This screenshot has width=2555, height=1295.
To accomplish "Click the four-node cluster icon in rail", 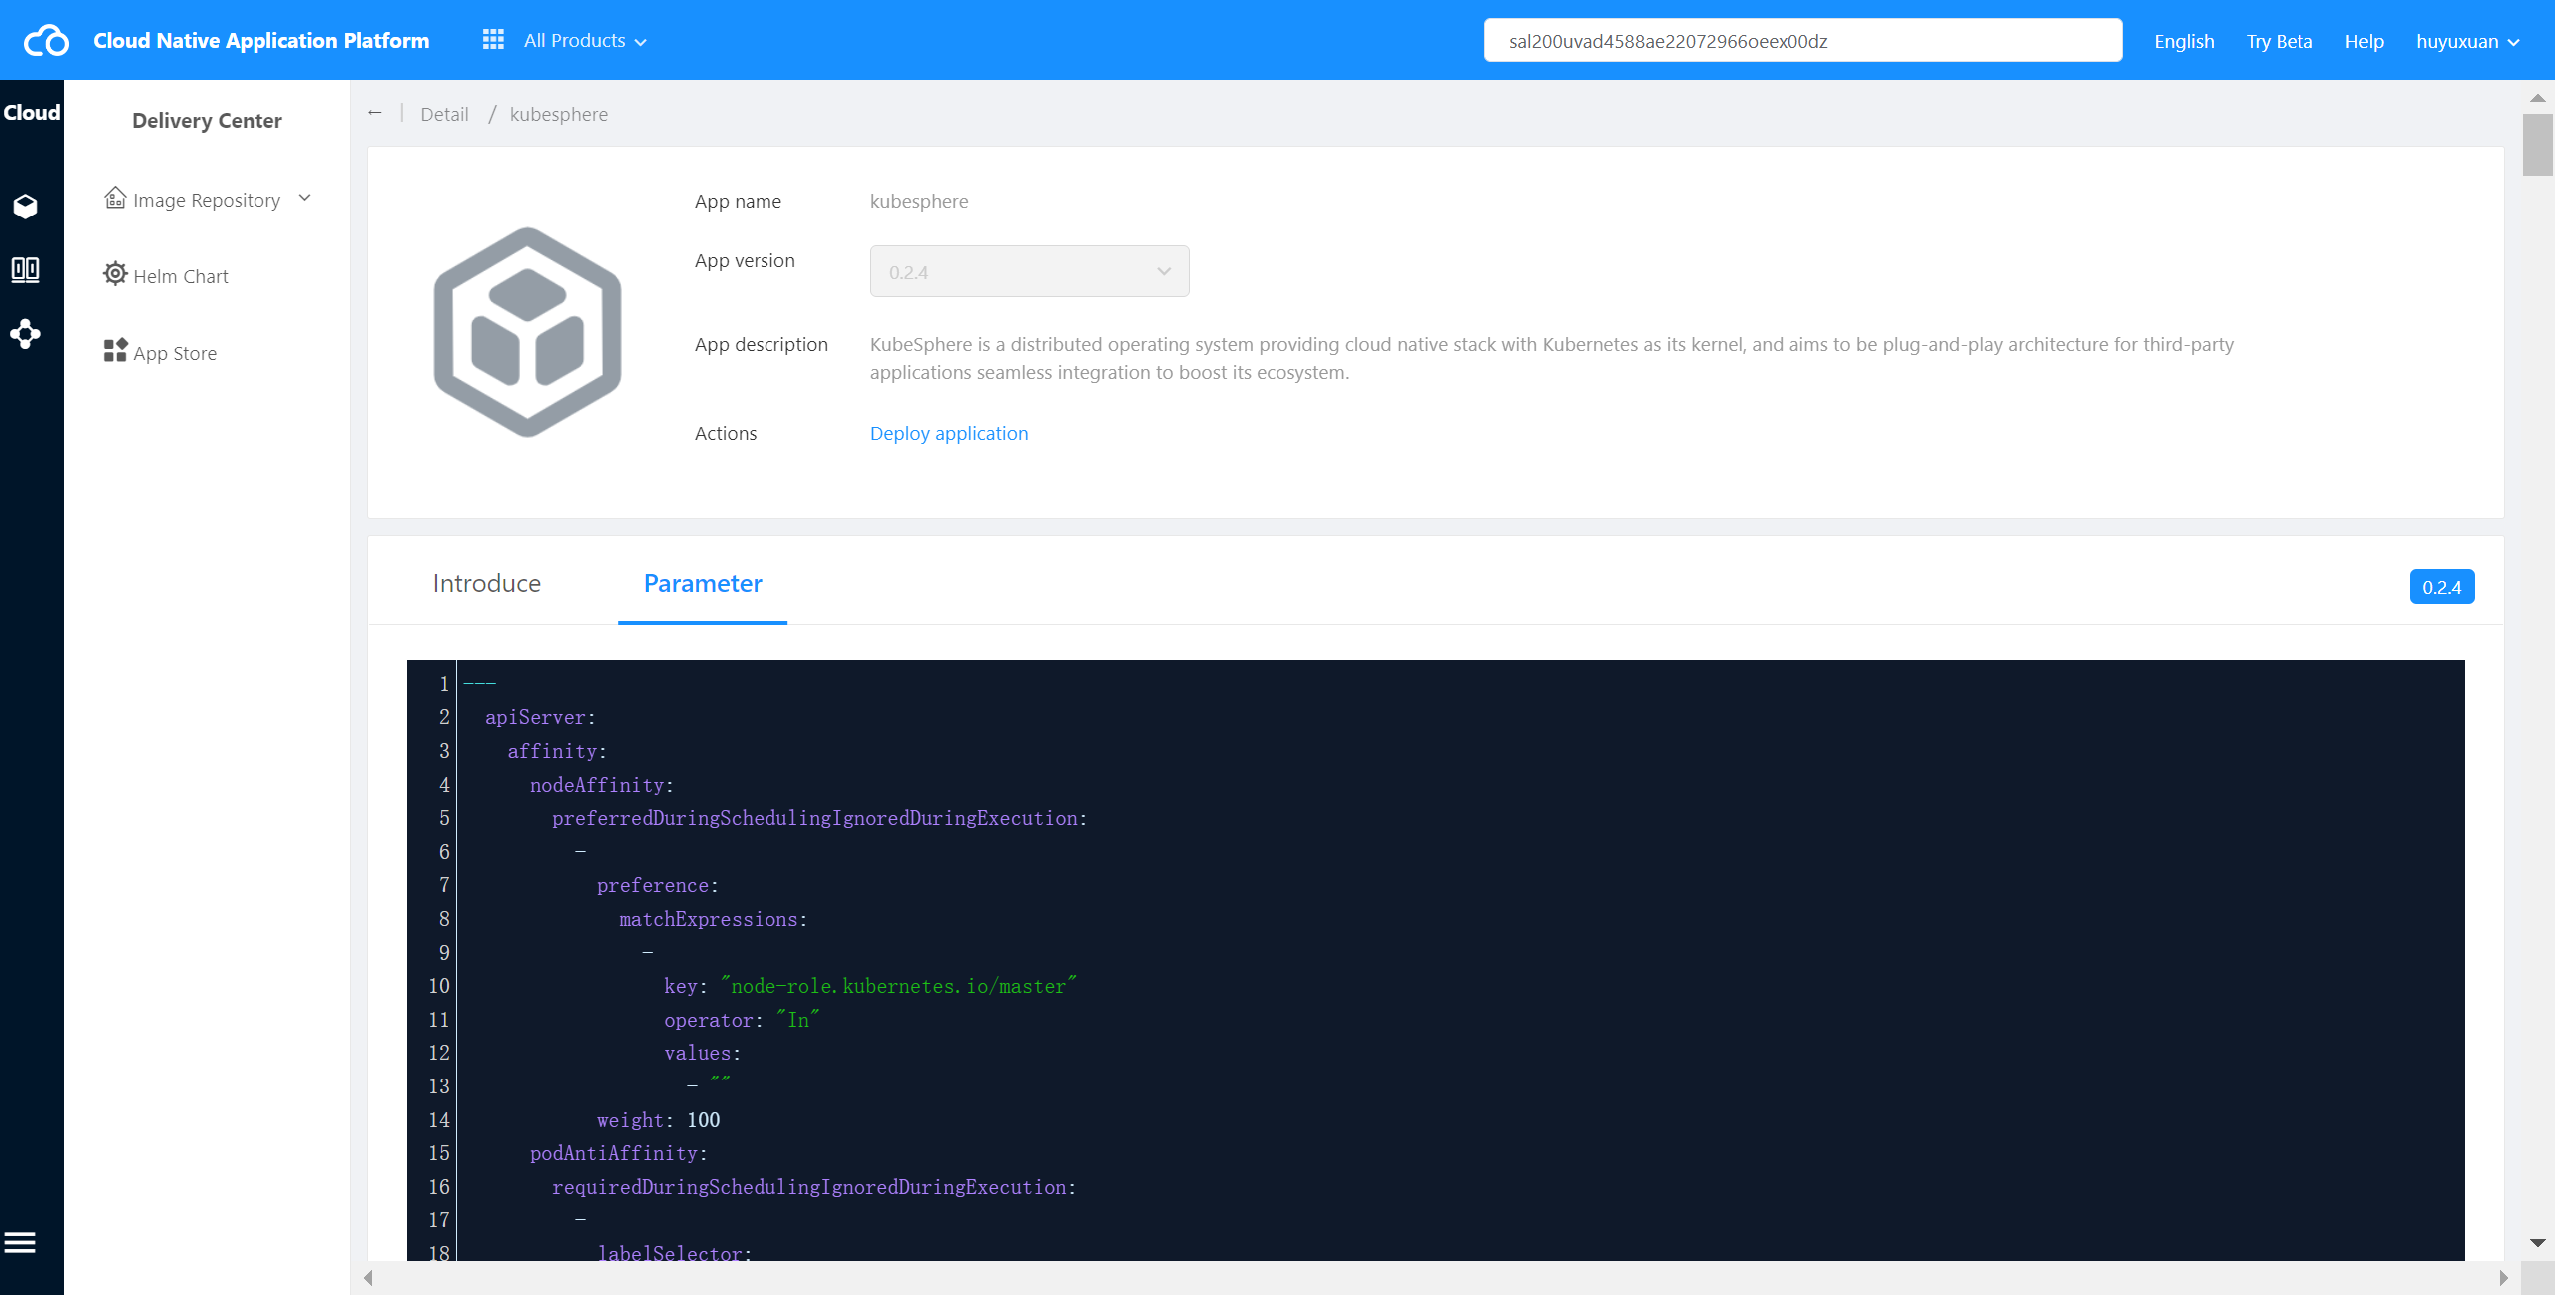I will [26, 334].
